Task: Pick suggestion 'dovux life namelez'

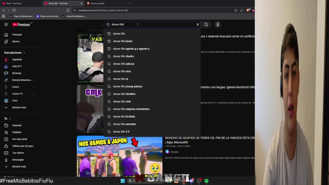Action: tap(152, 124)
